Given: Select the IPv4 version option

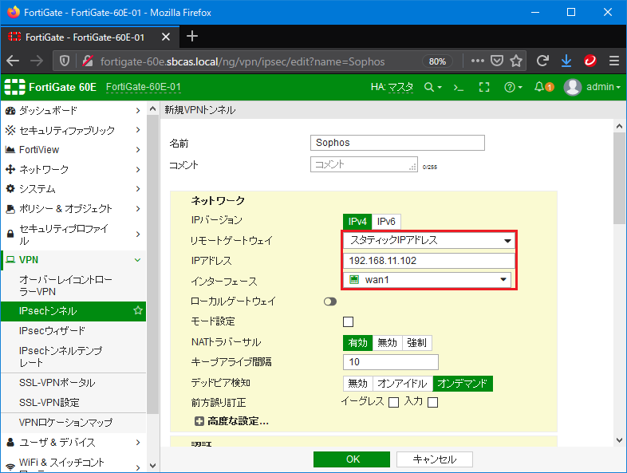Looking at the screenshot, I should pos(357,222).
